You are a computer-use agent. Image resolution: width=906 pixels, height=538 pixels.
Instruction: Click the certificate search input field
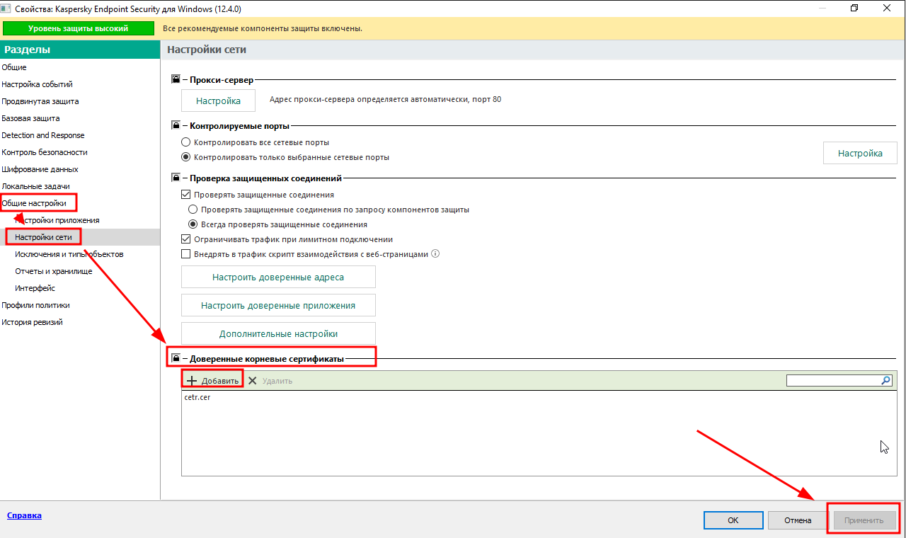pyautogui.click(x=834, y=381)
